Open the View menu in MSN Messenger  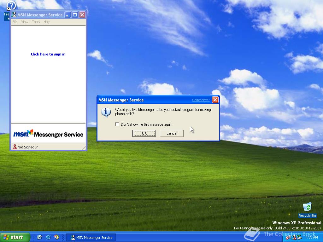coord(25,22)
